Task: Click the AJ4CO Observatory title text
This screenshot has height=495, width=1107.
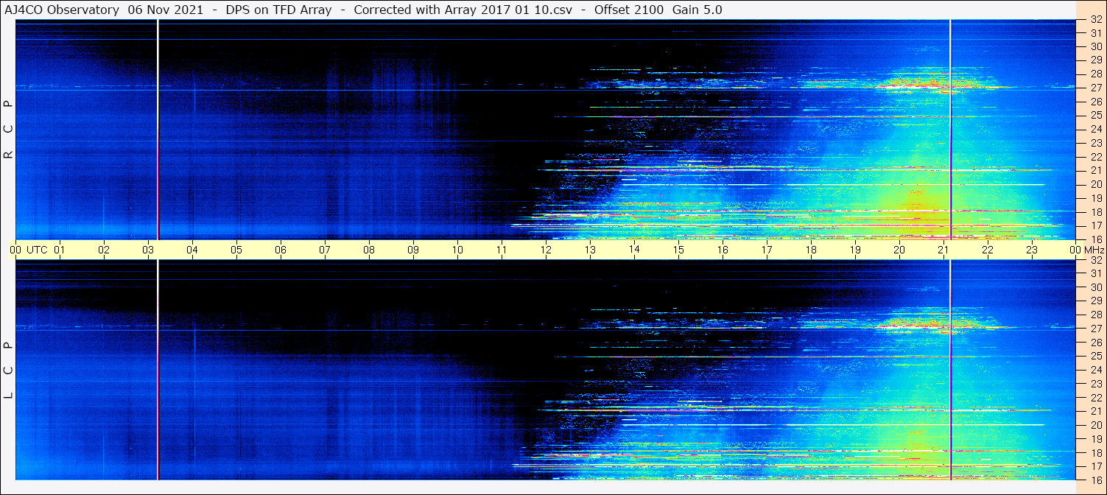Action: pos(62,10)
